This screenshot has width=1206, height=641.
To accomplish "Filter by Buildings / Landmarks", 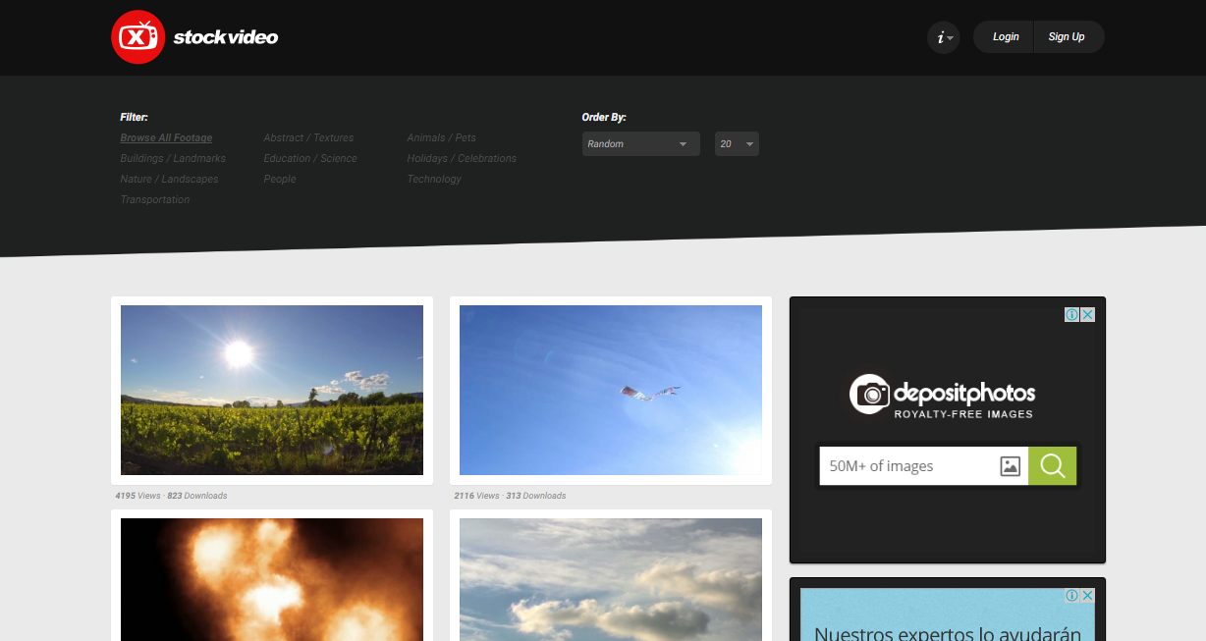I will click(x=173, y=159).
